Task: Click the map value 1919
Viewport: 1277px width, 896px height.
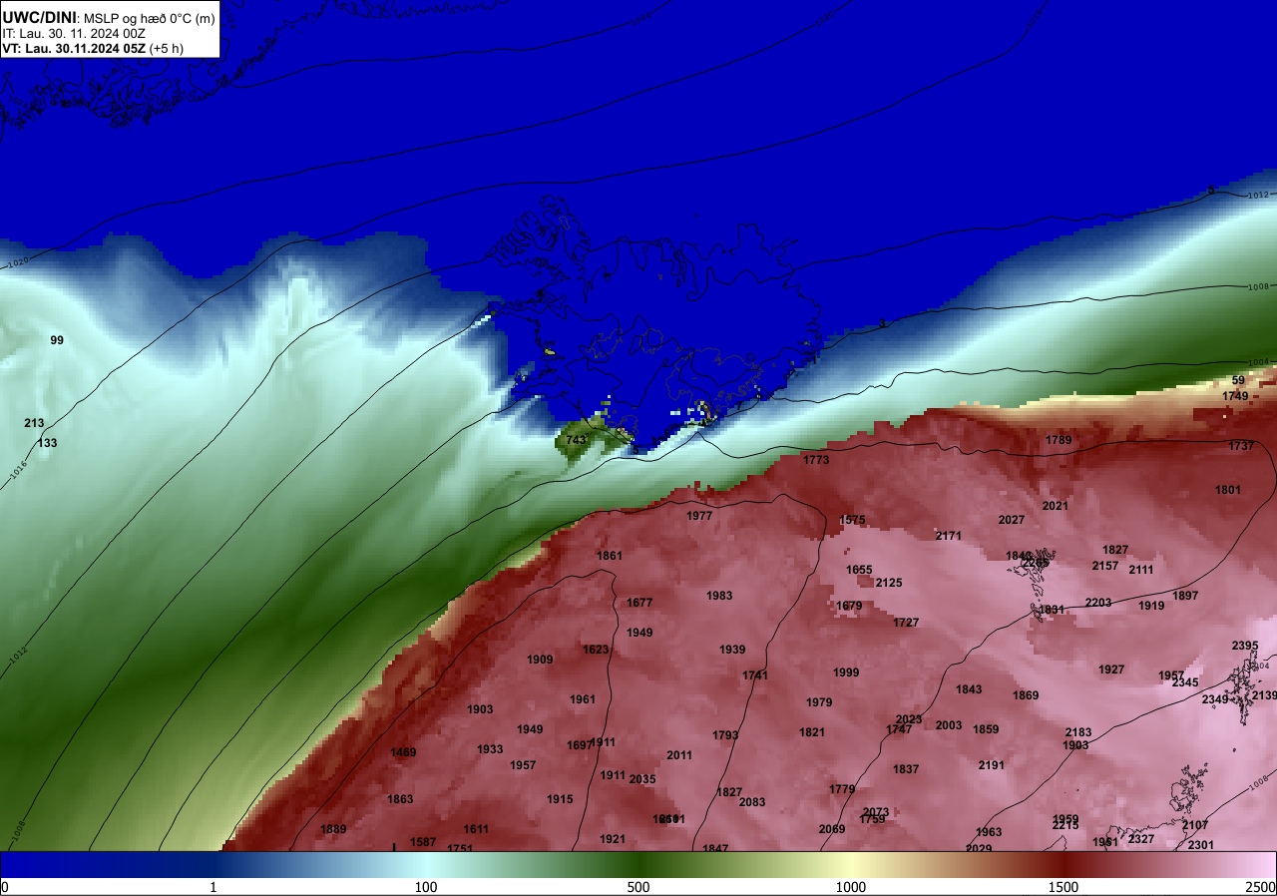Action: point(1151,606)
